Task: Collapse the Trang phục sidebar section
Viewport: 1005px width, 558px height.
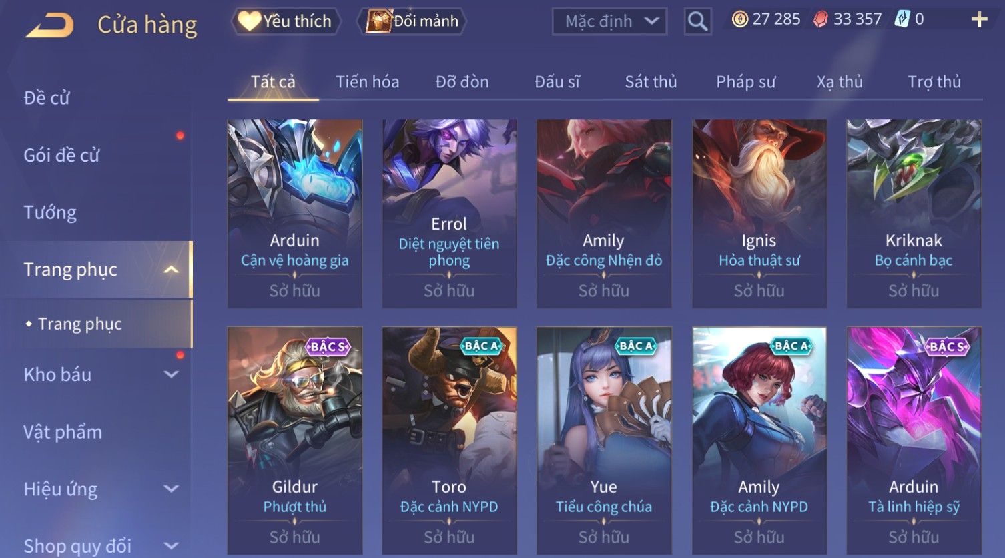Action: 172,270
